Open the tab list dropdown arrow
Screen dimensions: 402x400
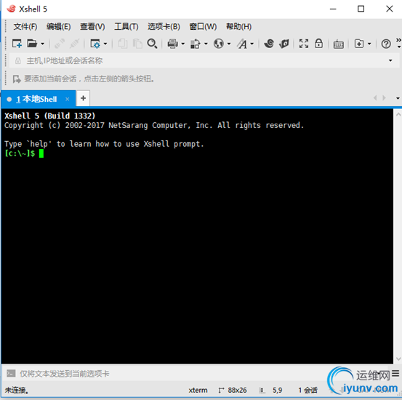click(x=398, y=98)
